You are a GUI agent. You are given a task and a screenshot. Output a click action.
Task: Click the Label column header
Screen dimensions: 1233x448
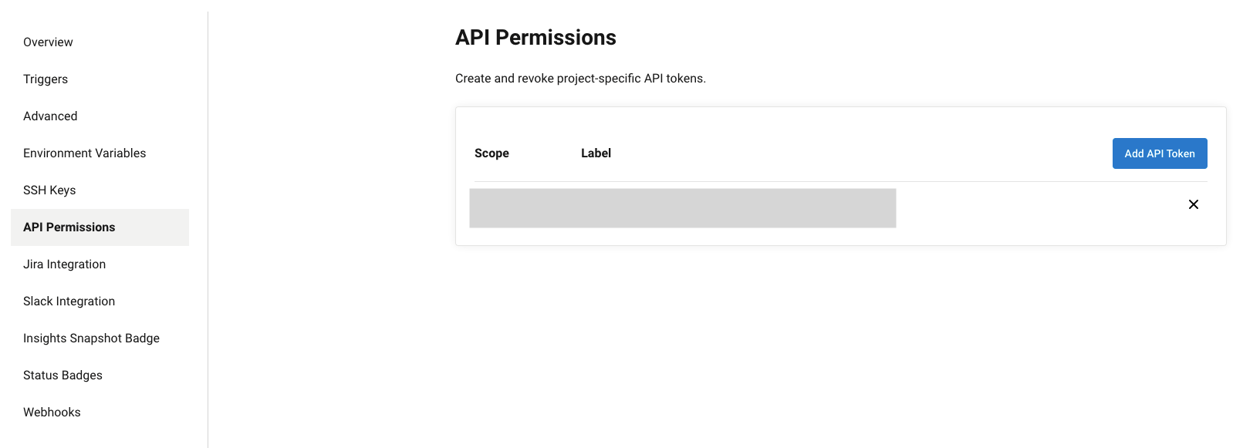tap(596, 153)
